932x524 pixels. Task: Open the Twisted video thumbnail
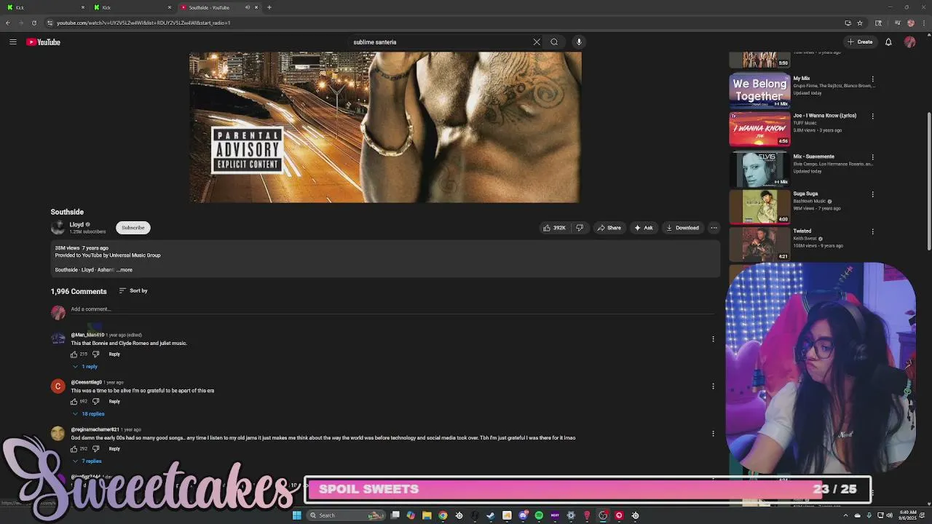pyautogui.click(x=759, y=244)
